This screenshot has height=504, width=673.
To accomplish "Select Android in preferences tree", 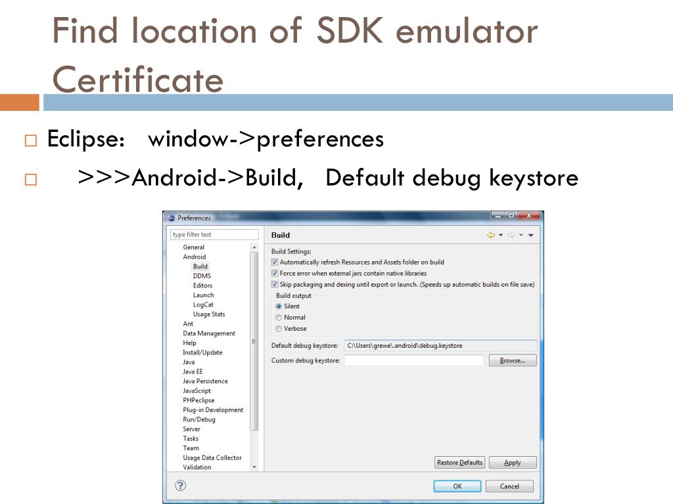I will click(x=195, y=257).
